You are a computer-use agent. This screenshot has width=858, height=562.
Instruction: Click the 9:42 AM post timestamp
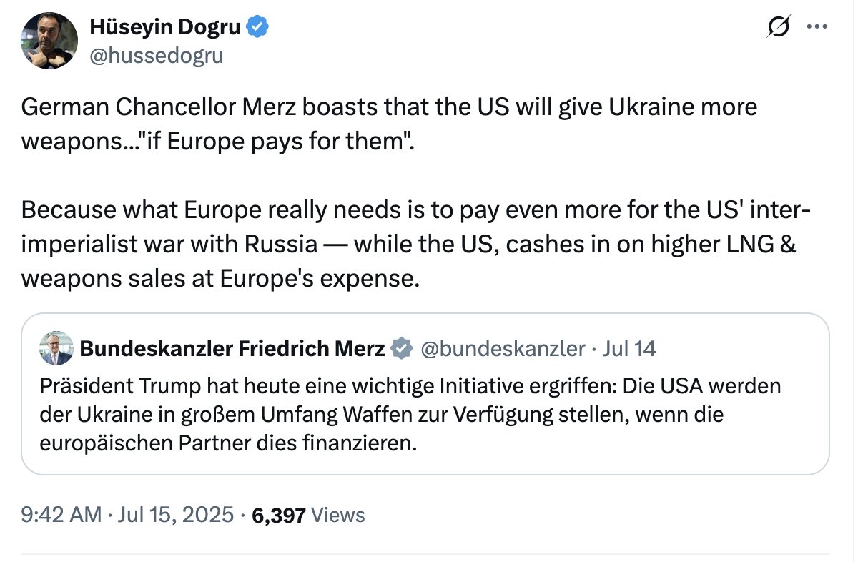point(61,514)
